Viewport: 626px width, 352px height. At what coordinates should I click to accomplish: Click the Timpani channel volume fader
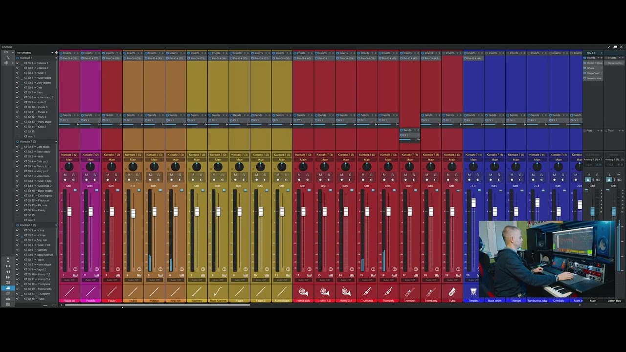tap(473, 202)
